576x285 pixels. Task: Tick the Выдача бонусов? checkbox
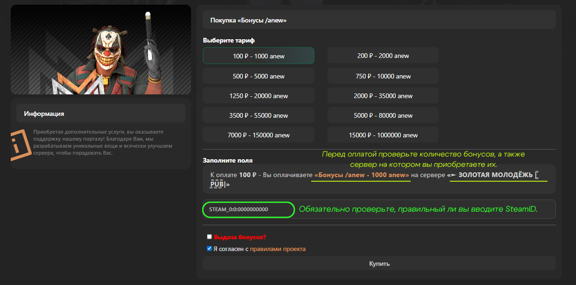pos(210,237)
